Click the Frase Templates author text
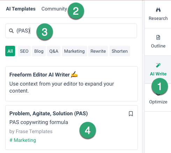The height and width of the screenshot is (153, 171). pyautogui.click(x=34, y=131)
